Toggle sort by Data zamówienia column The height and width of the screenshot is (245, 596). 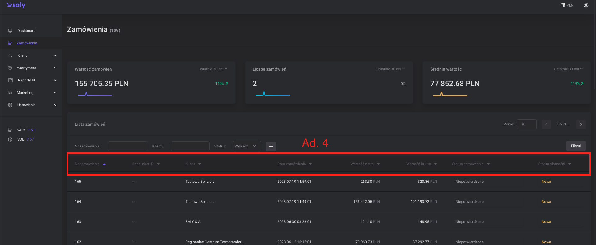(x=294, y=164)
